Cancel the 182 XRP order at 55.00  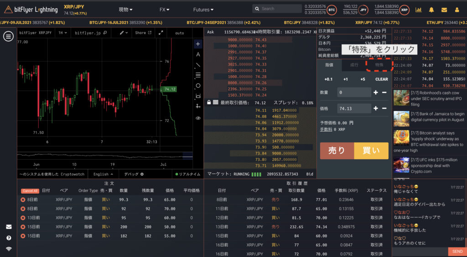[23, 236]
